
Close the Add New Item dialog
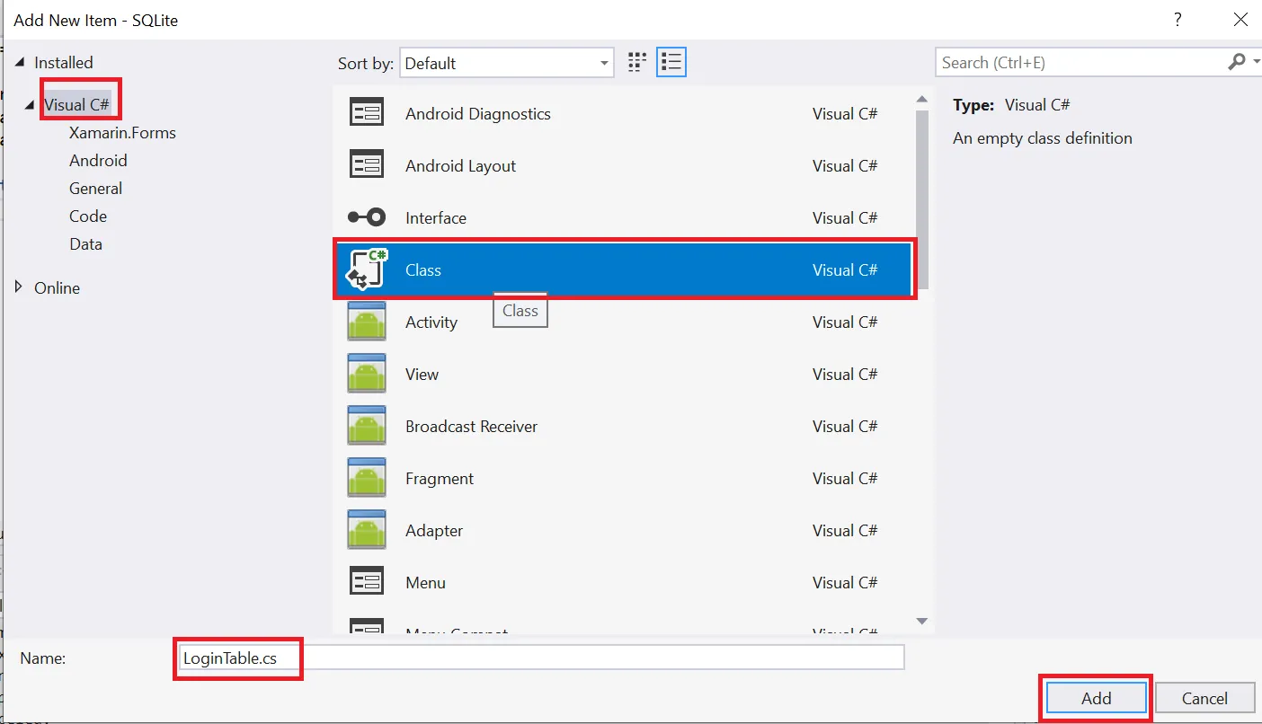click(1240, 19)
